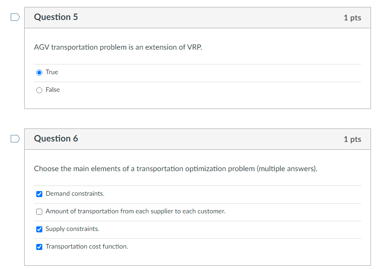Click the 1 pts label on Question 6
The height and width of the screenshot is (269, 391).
pyautogui.click(x=352, y=138)
